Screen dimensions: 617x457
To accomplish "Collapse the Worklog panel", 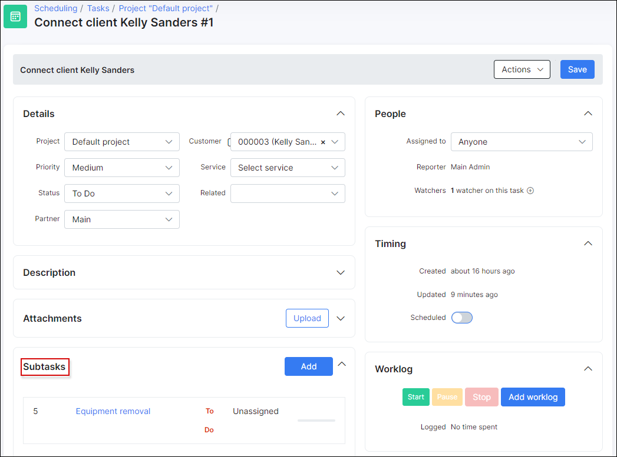I will [588, 369].
